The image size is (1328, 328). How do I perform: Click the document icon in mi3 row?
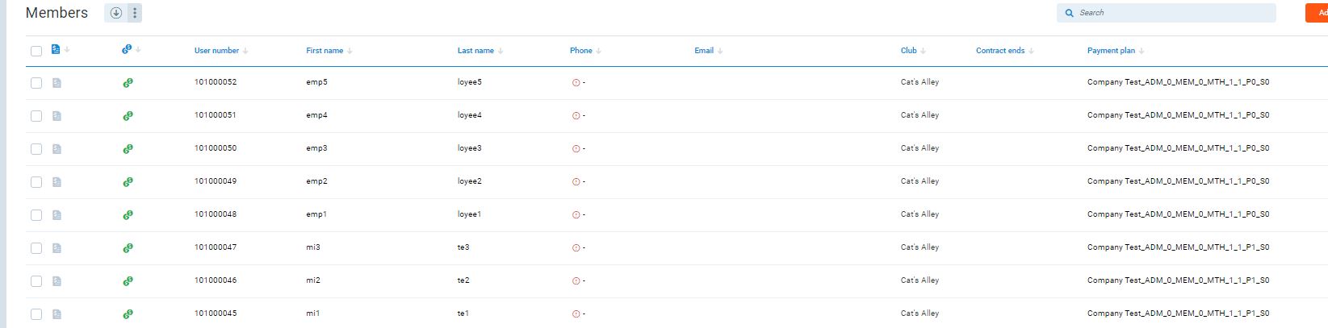(57, 248)
